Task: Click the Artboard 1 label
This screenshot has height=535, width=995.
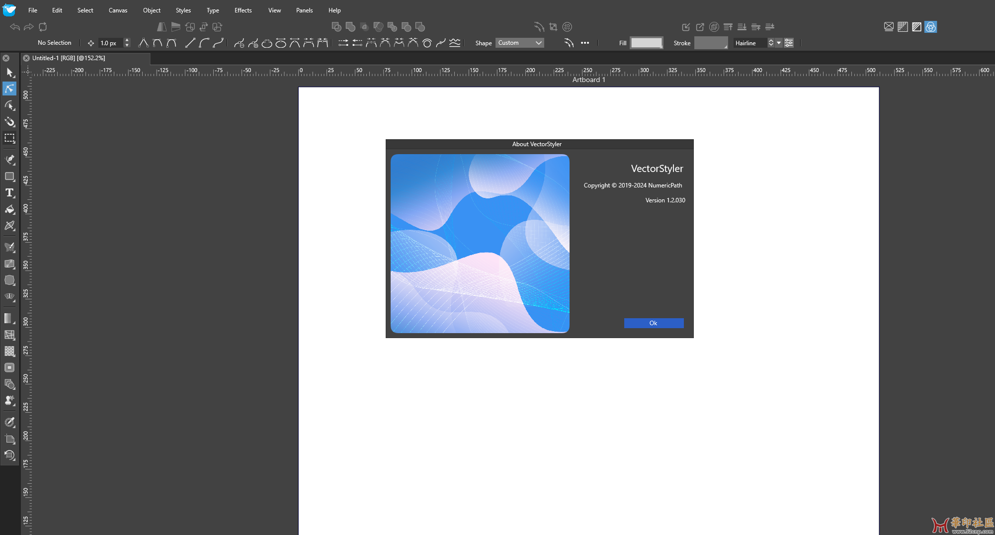Action: [588, 80]
